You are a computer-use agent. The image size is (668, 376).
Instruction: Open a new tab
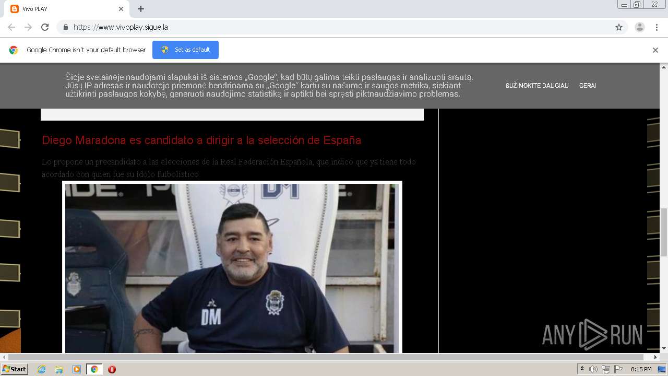141,9
